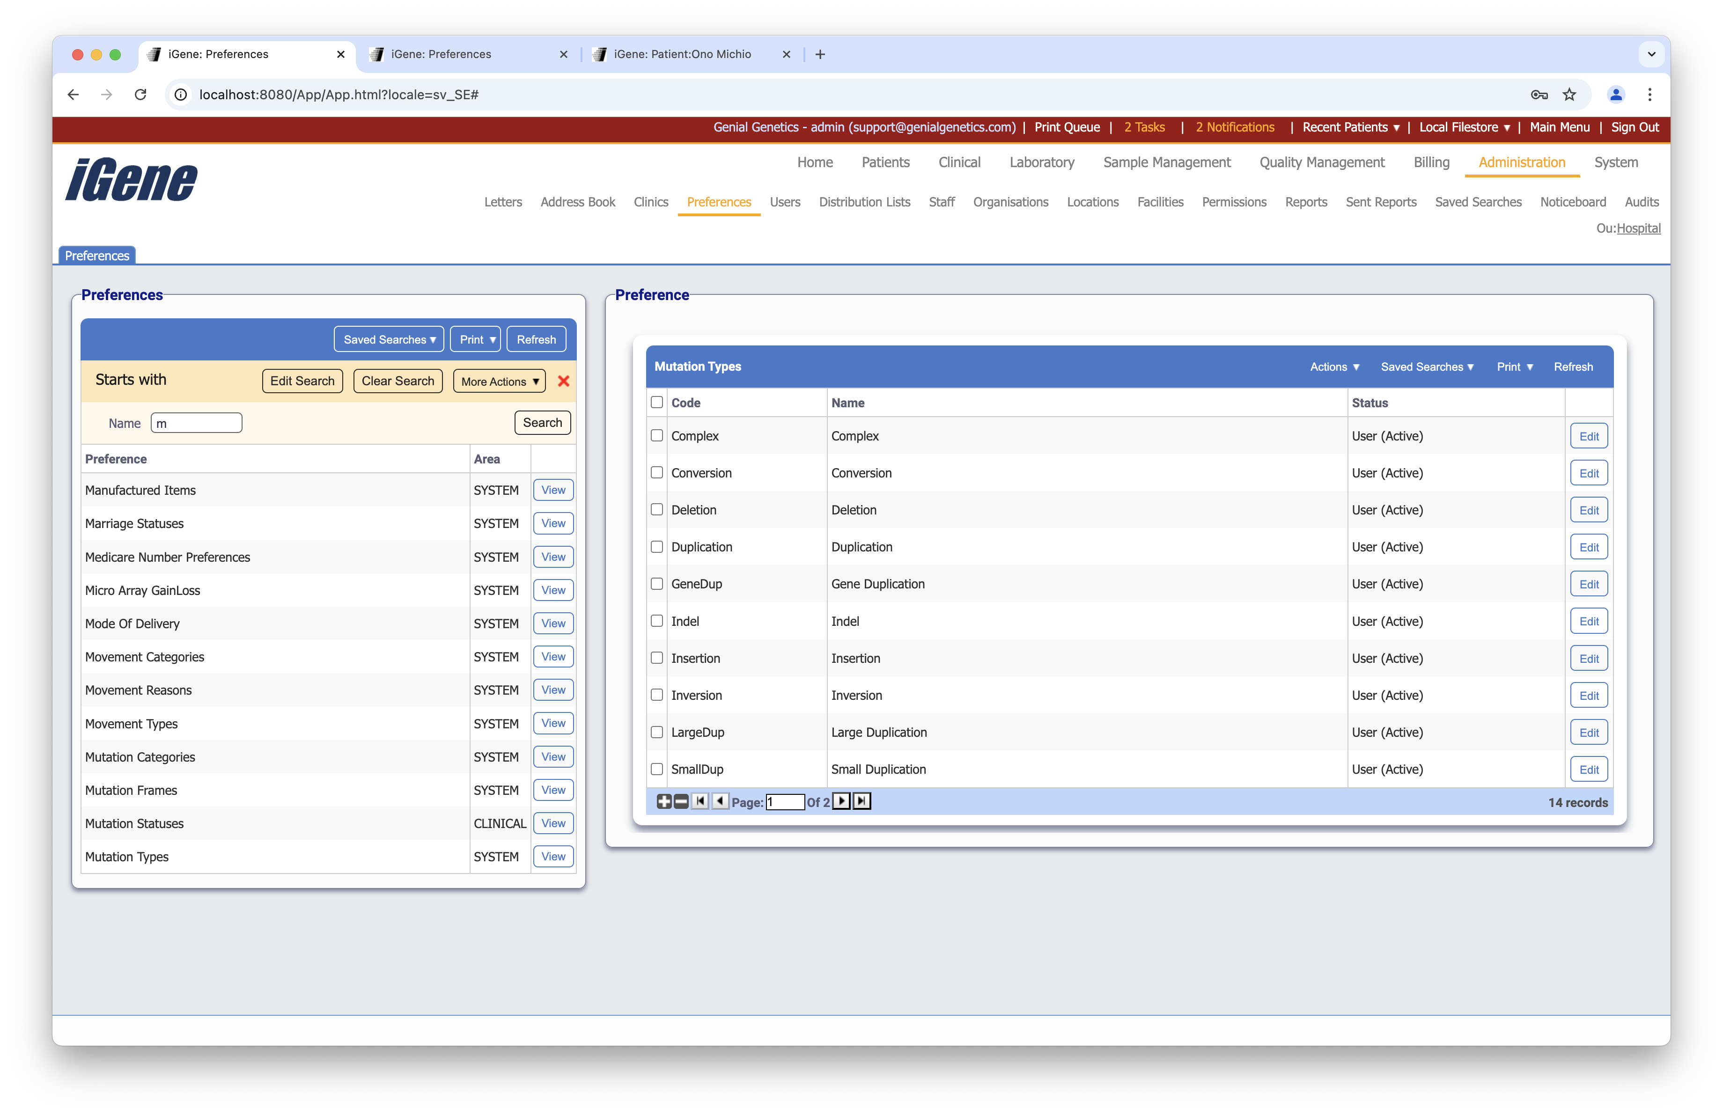Open the Actions dropdown in Mutation Types
This screenshot has width=1723, height=1115.
coord(1334,367)
